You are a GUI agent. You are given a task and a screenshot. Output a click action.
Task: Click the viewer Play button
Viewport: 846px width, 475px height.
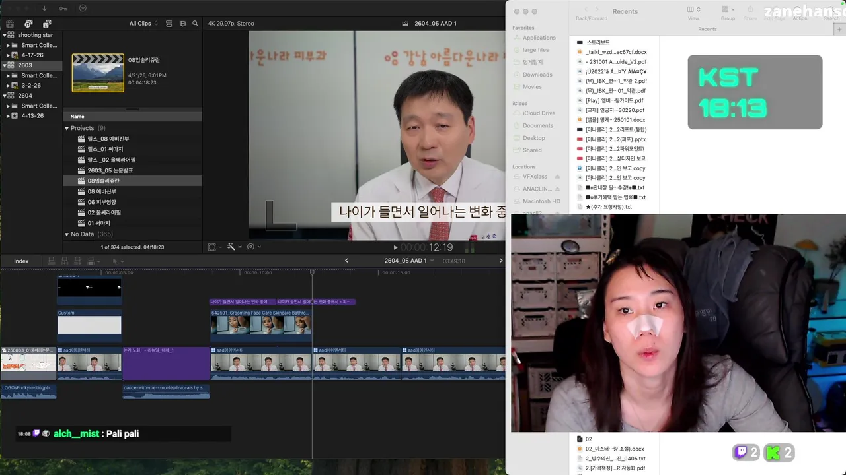[x=396, y=247]
